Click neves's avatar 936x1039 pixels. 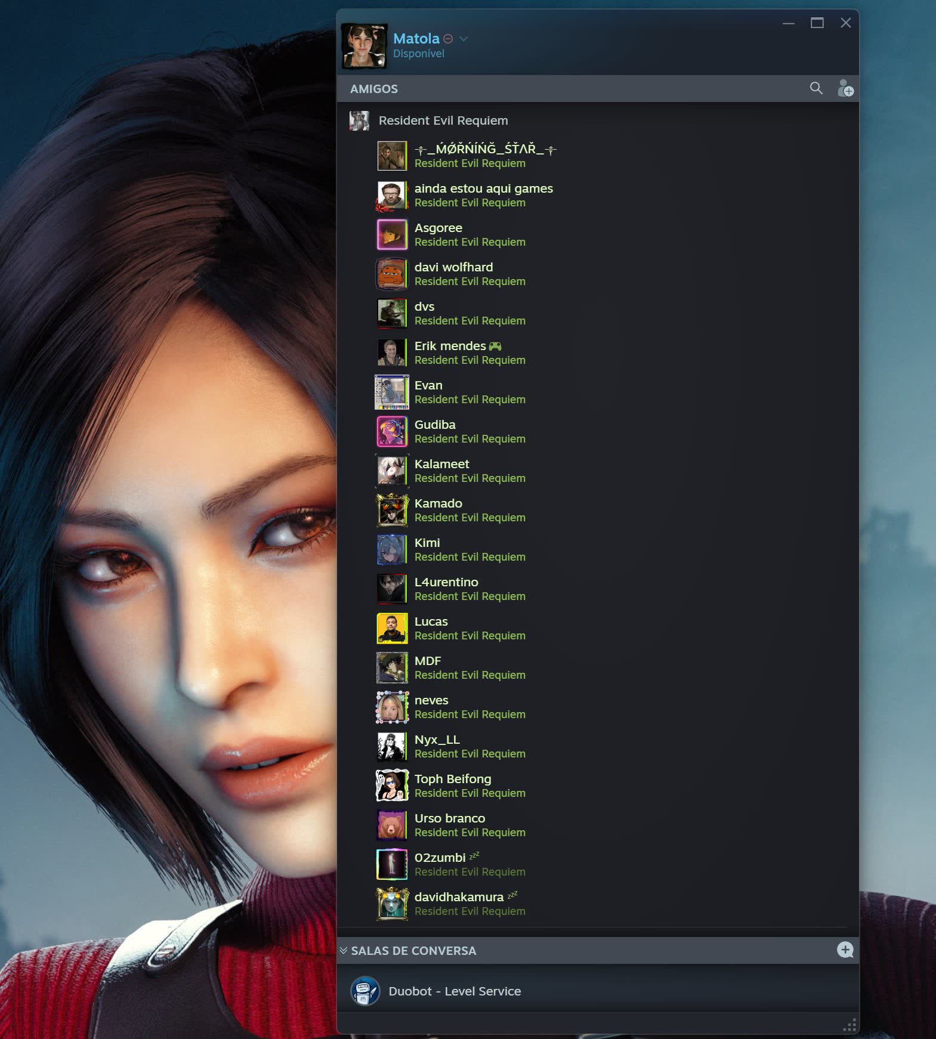point(392,707)
